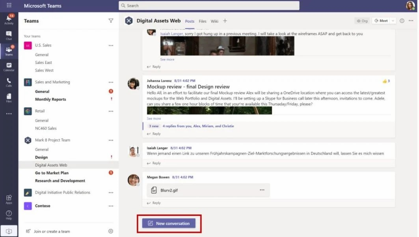
Task: Open the Sales East channel
Action: tap(43, 63)
